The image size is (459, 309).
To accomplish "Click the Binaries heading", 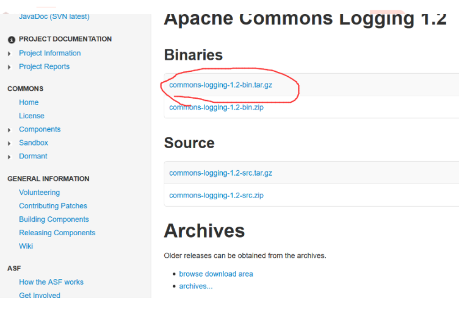I will [x=193, y=55].
